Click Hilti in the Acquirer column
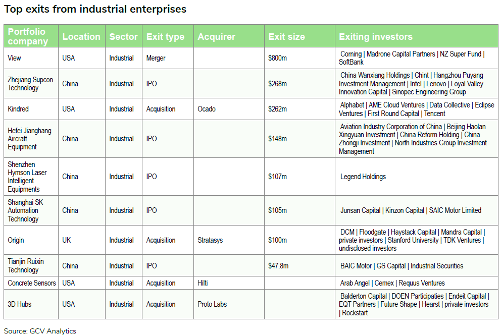The width and height of the screenshot is (501, 336). point(203,283)
